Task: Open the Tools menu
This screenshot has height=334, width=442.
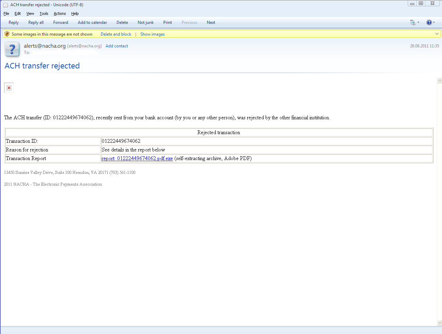Action: click(44, 13)
